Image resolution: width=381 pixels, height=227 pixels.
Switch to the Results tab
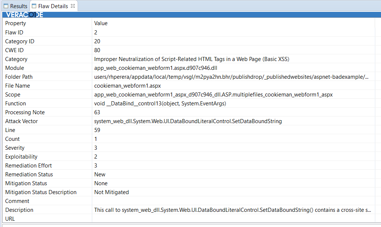(18, 6)
